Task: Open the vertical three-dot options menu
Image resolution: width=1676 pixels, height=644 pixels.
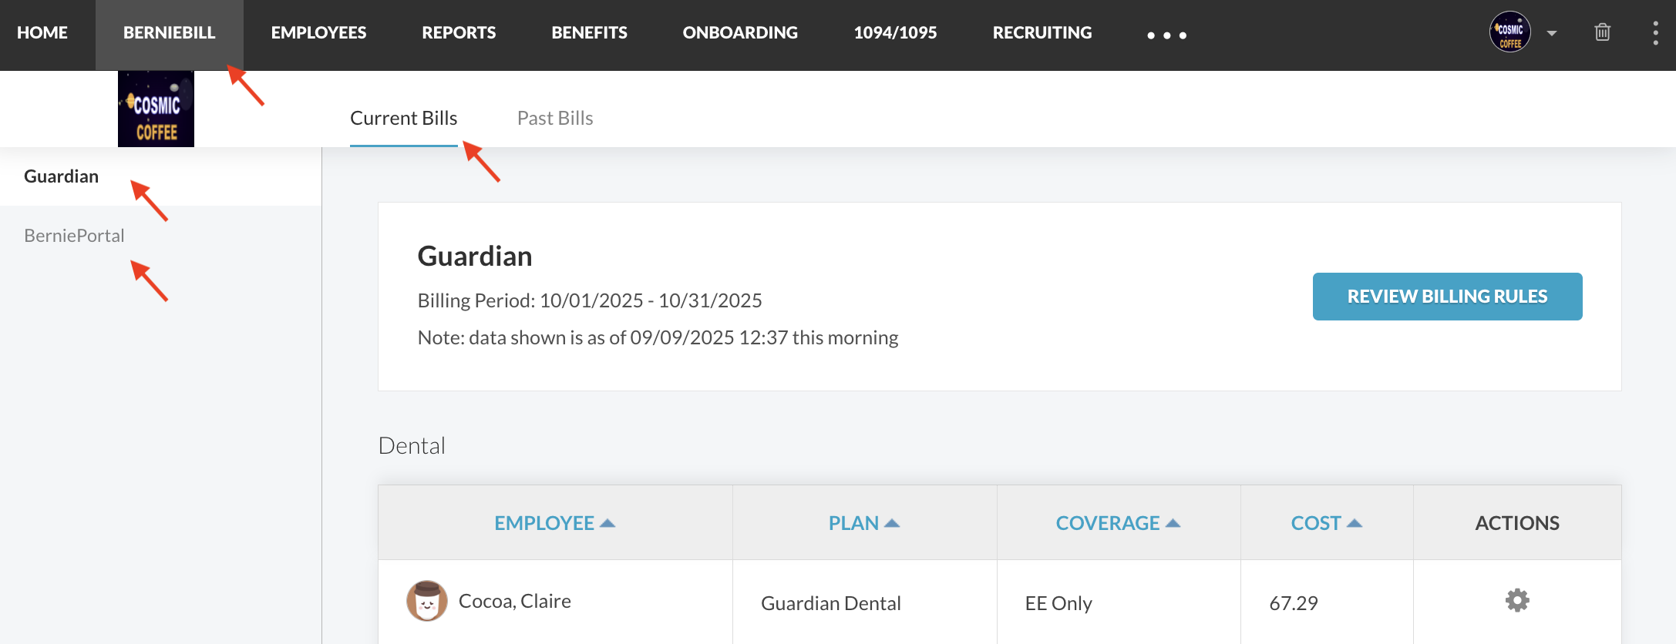Action: pos(1655,33)
